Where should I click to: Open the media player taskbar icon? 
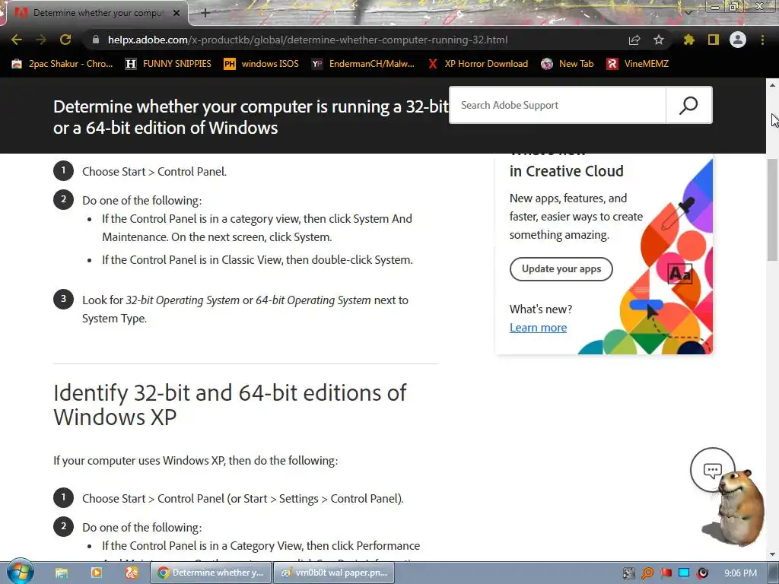click(x=96, y=573)
